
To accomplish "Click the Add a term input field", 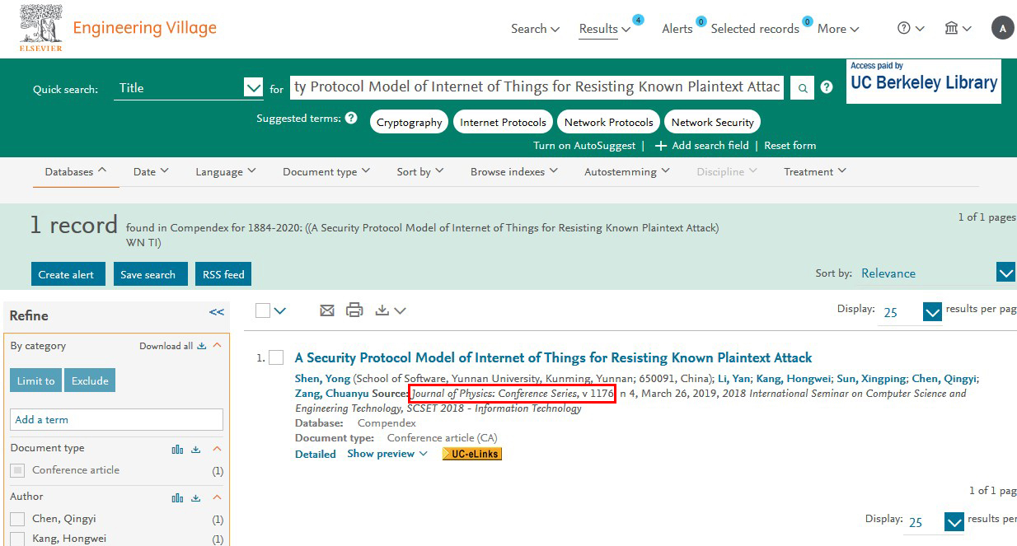I will click(116, 420).
